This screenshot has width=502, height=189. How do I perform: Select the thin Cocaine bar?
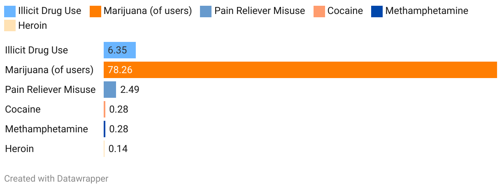click(105, 109)
